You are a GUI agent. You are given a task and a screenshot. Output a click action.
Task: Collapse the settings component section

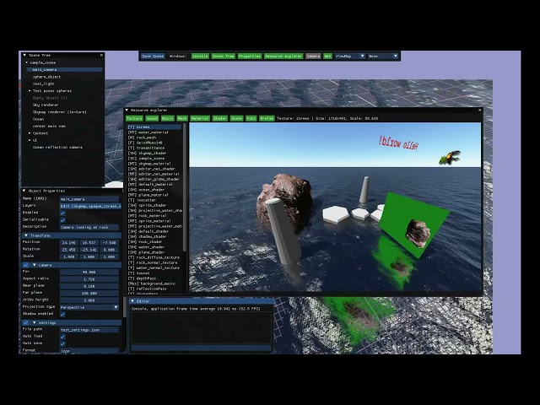click(x=34, y=322)
